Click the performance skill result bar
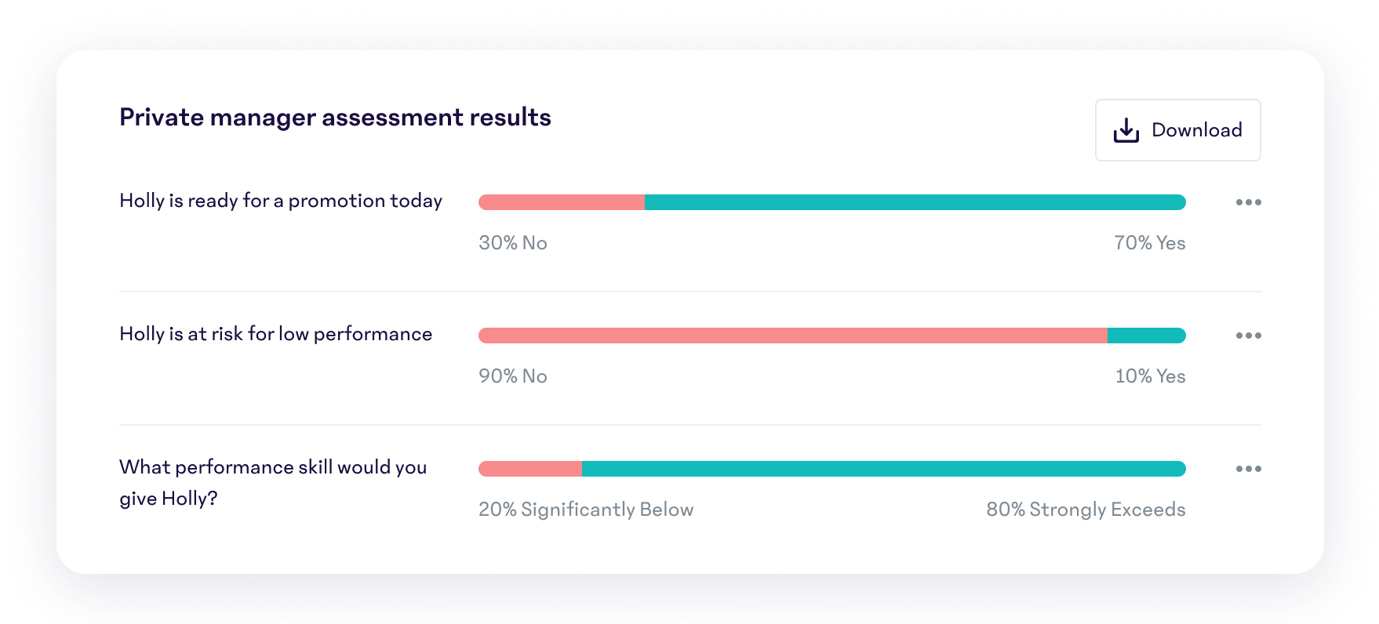This screenshot has width=1379, height=624. (x=831, y=468)
